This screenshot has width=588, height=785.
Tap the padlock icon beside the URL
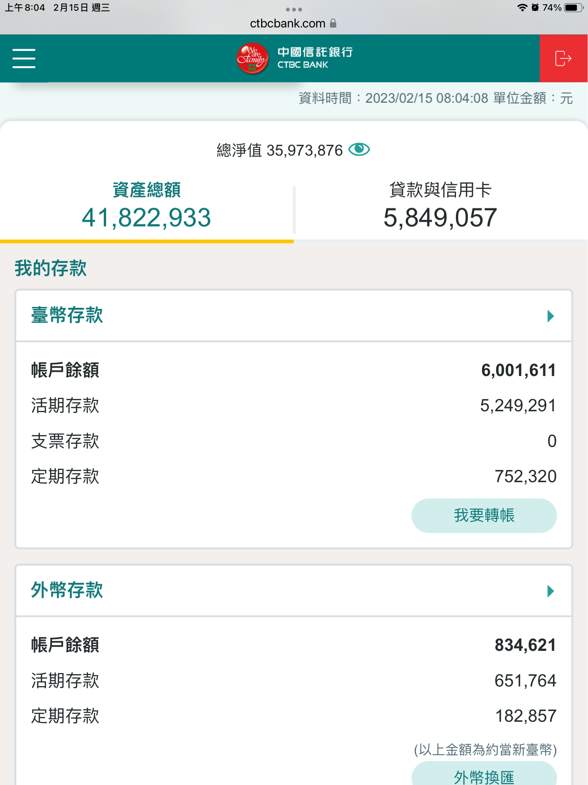333,23
